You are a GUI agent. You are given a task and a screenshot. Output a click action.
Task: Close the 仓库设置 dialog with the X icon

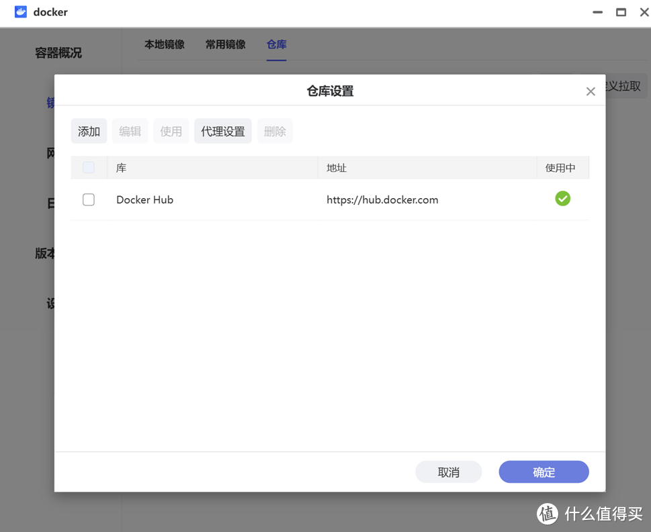click(591, 91)
